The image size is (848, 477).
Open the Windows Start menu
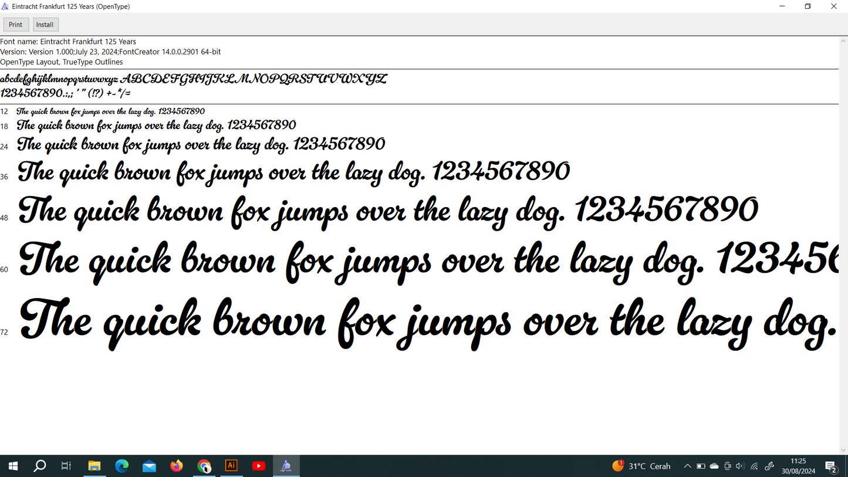coord(13,466)
